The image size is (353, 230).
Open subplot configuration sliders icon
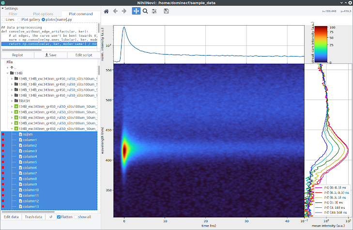coord(154,11)
